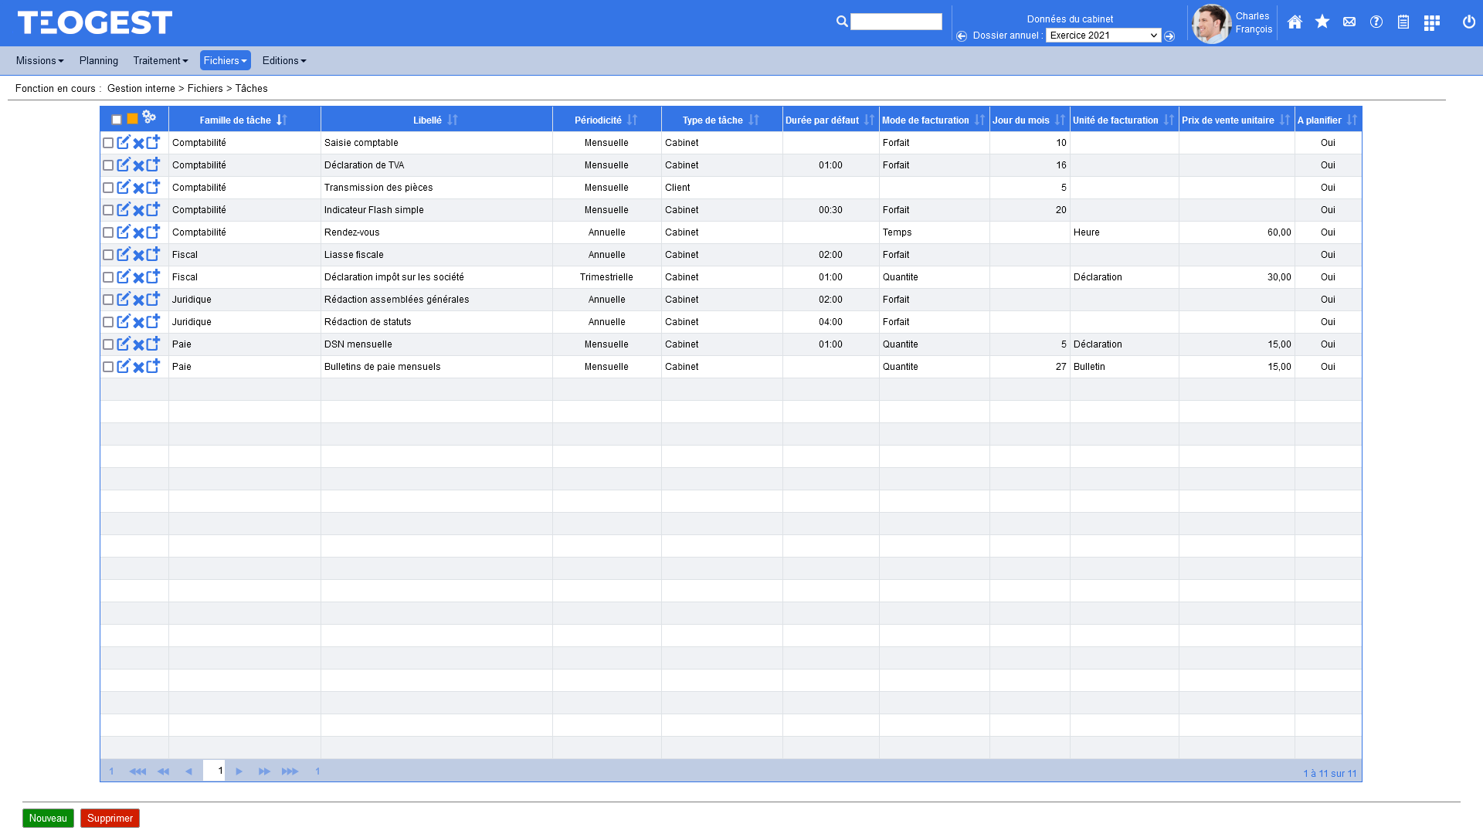Expand the Editions menu
This screenshot has height=834, width=1483.
pyautogui.click(x=283, y=60)
